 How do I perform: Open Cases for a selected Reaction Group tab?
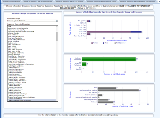pyautogui.click(x=137, y=2)
